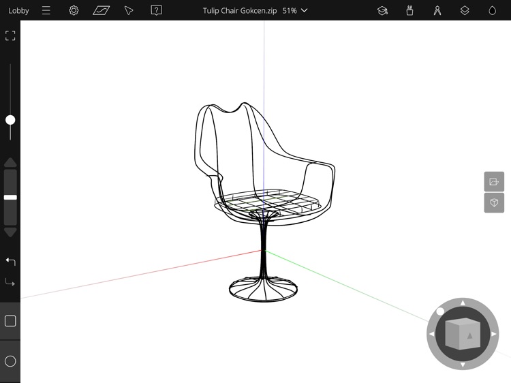Open the hamburger main menu
The height and width of the screenshot is (383, 511).
[x=46, y=10]
